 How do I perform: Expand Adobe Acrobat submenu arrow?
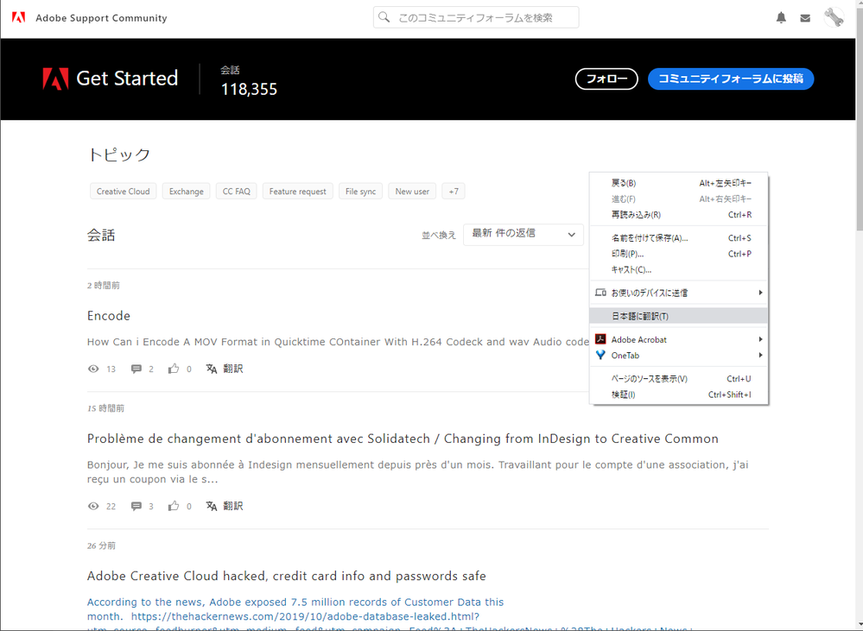[760, 339]
